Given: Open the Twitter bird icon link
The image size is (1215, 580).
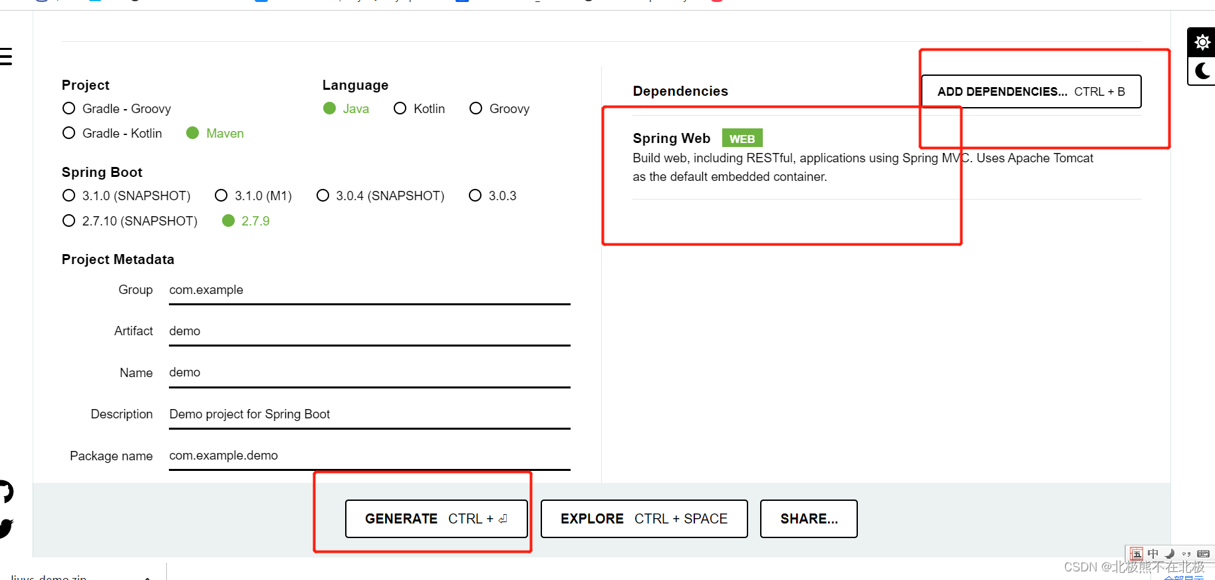Looking at the screenshot, I should pyautogui.click(x=6, y=528).
